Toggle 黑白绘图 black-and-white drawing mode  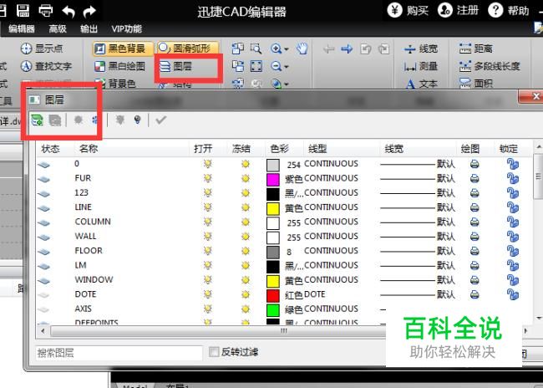(119, 66)
